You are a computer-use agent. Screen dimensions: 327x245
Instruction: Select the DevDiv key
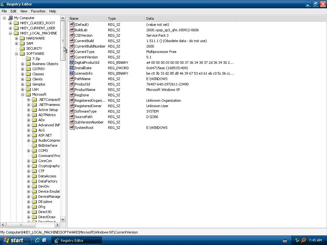44,186
